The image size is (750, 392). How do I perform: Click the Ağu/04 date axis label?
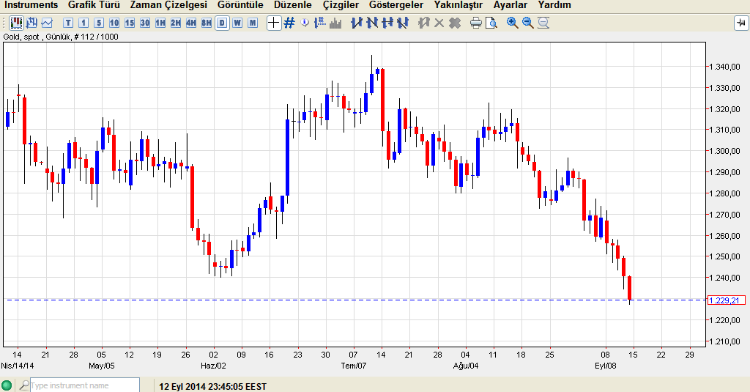pos(466,366)
